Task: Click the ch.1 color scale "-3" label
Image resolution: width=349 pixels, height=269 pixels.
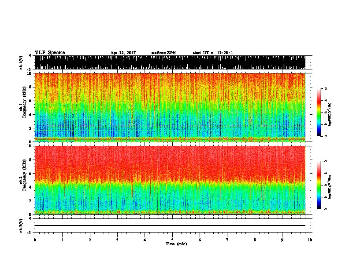Action: coord(325,88)
